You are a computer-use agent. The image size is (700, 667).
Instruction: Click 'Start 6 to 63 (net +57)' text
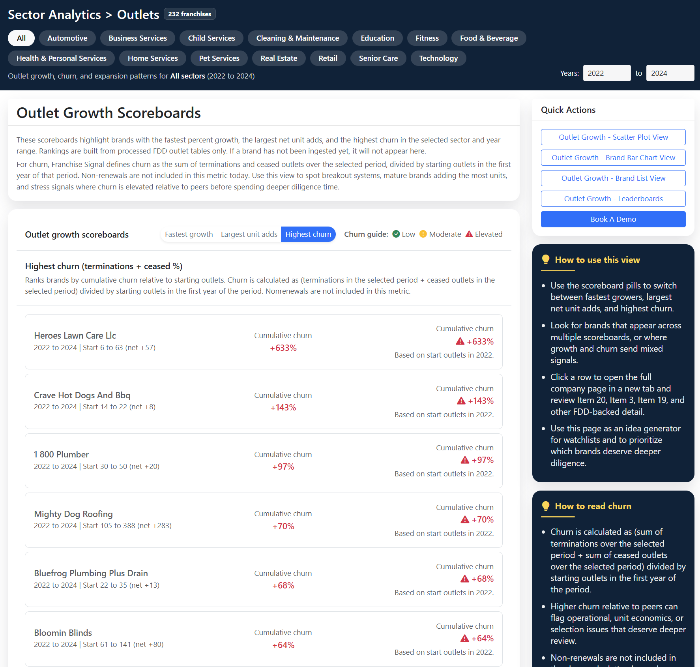pos(119,348)
